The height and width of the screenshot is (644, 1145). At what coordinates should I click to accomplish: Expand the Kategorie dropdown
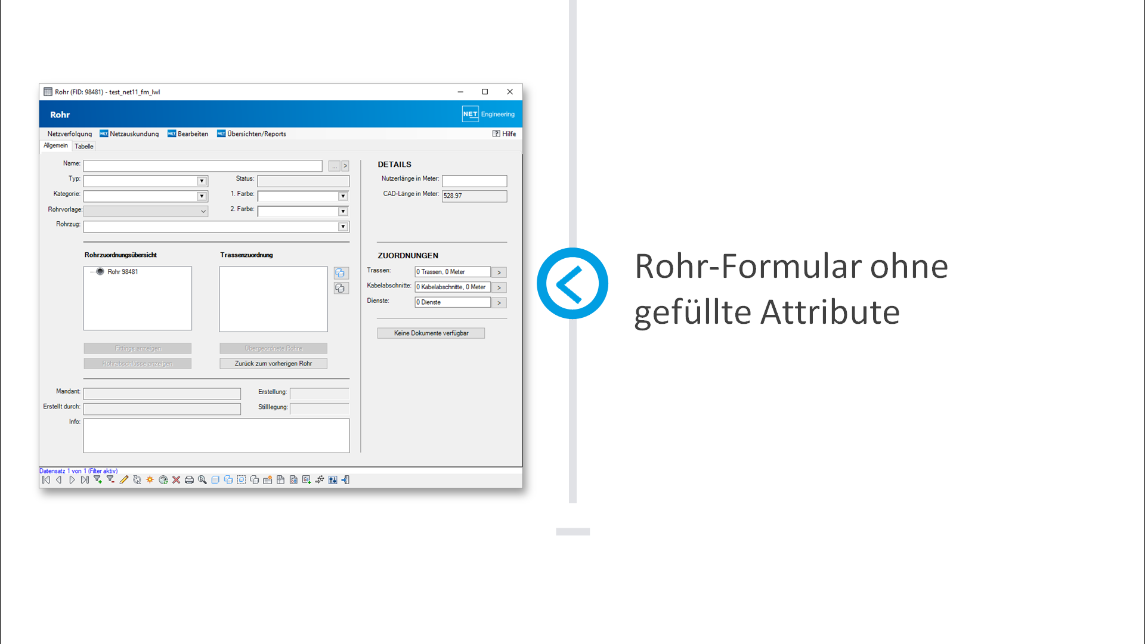point(202,196)
